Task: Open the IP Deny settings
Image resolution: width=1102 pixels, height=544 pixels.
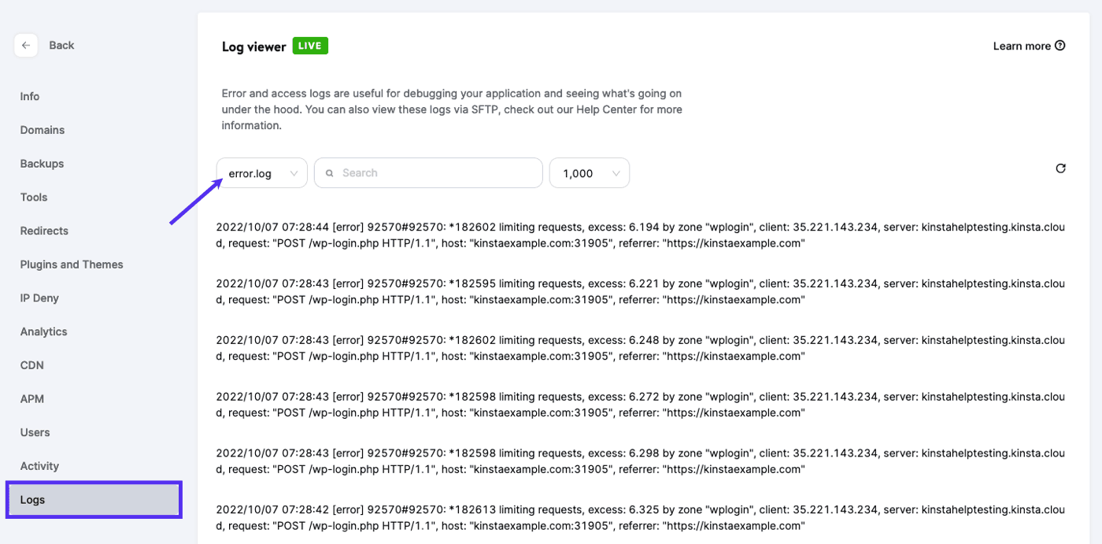Action: (x=39, y=298)
